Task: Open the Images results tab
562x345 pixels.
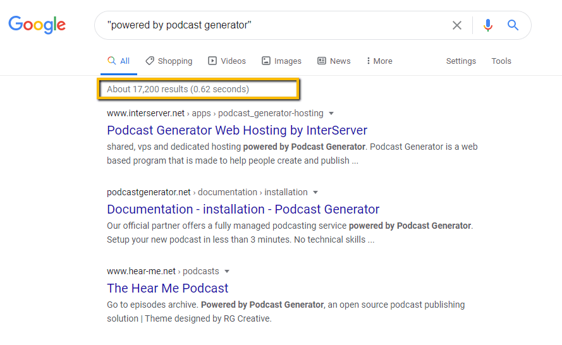Action: (281, 61)
